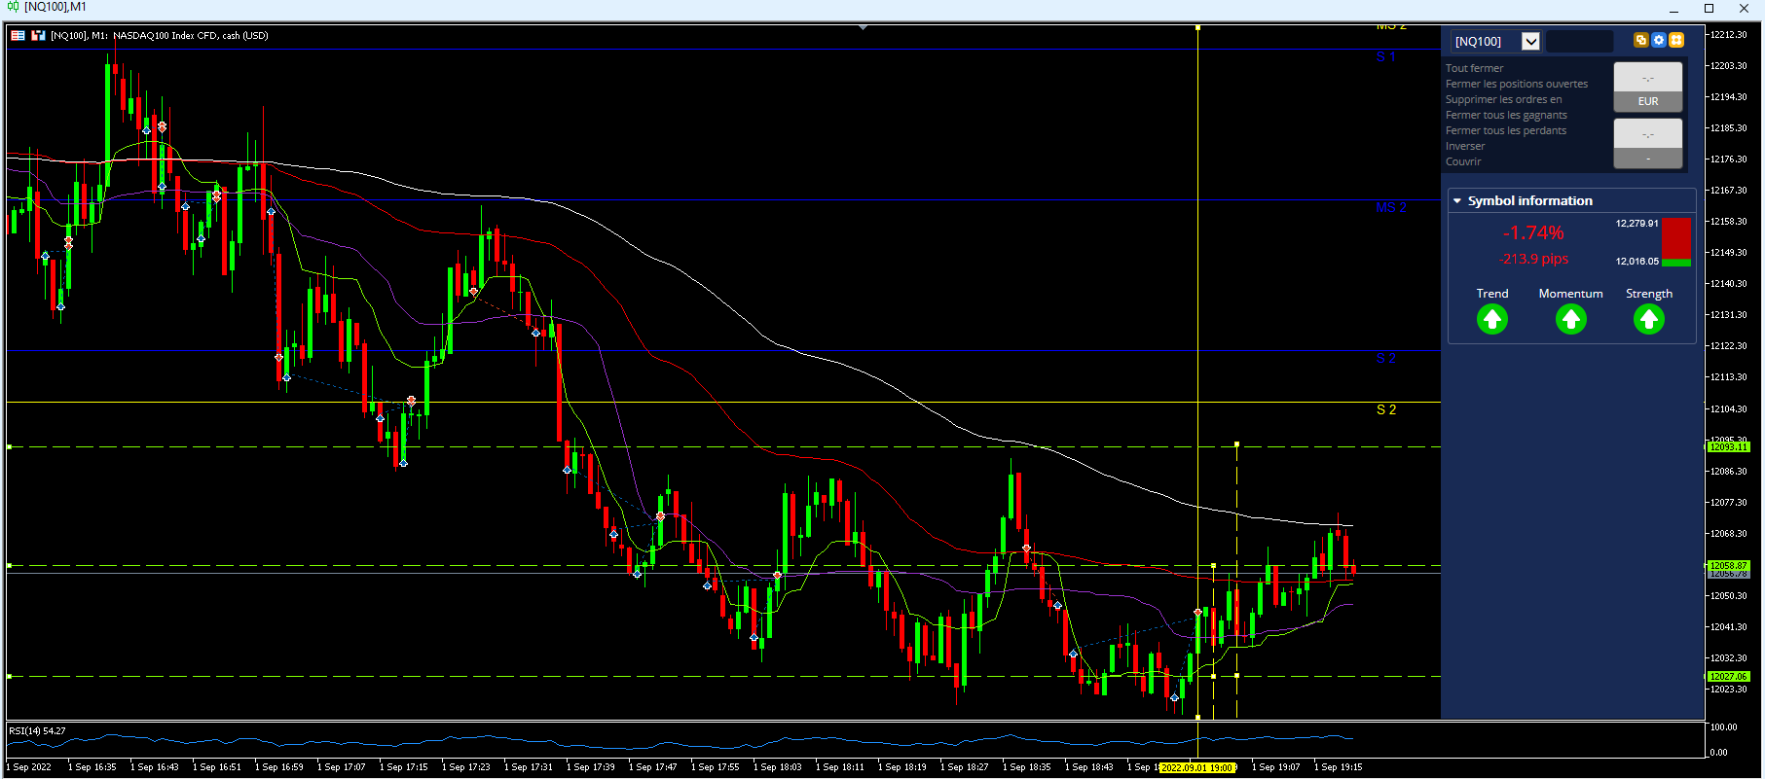Choose Fermer tous les perdants option
The width and height of the screenshot is (1765, 779).
click(1506, 130)
